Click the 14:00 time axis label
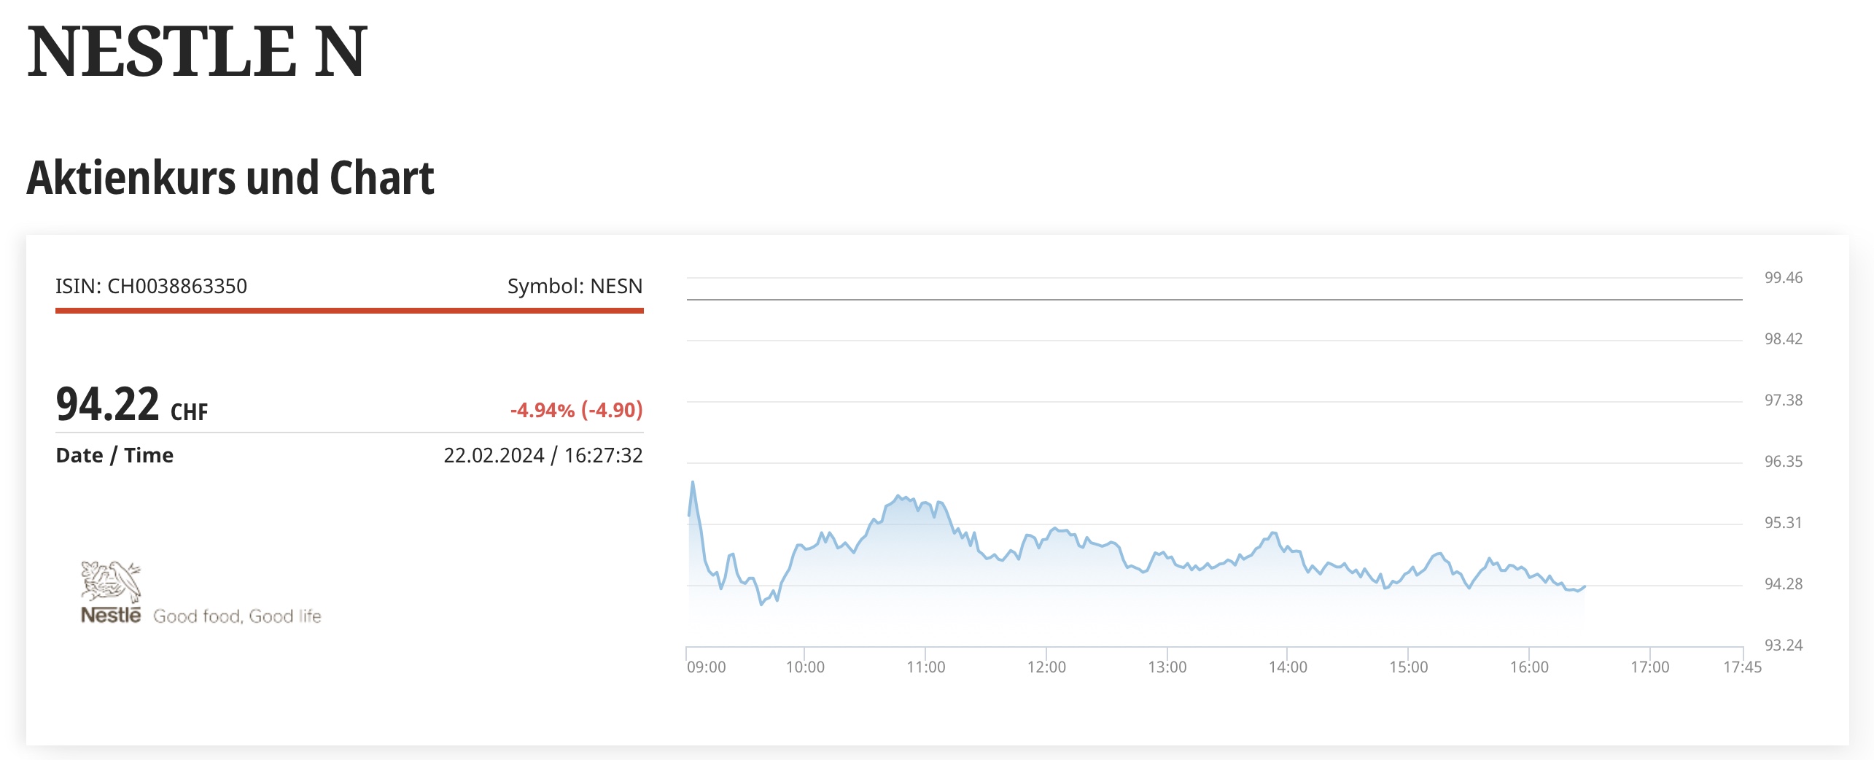Screen dimensions: 1874x760 [1288, 667]
